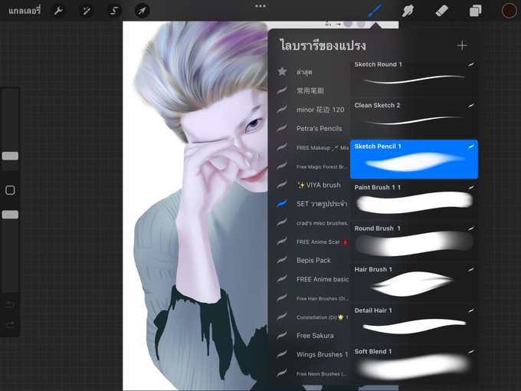Choose the Sketch Round 1 brush
This screenshot has height=391, width=521.
click(414, 77)
